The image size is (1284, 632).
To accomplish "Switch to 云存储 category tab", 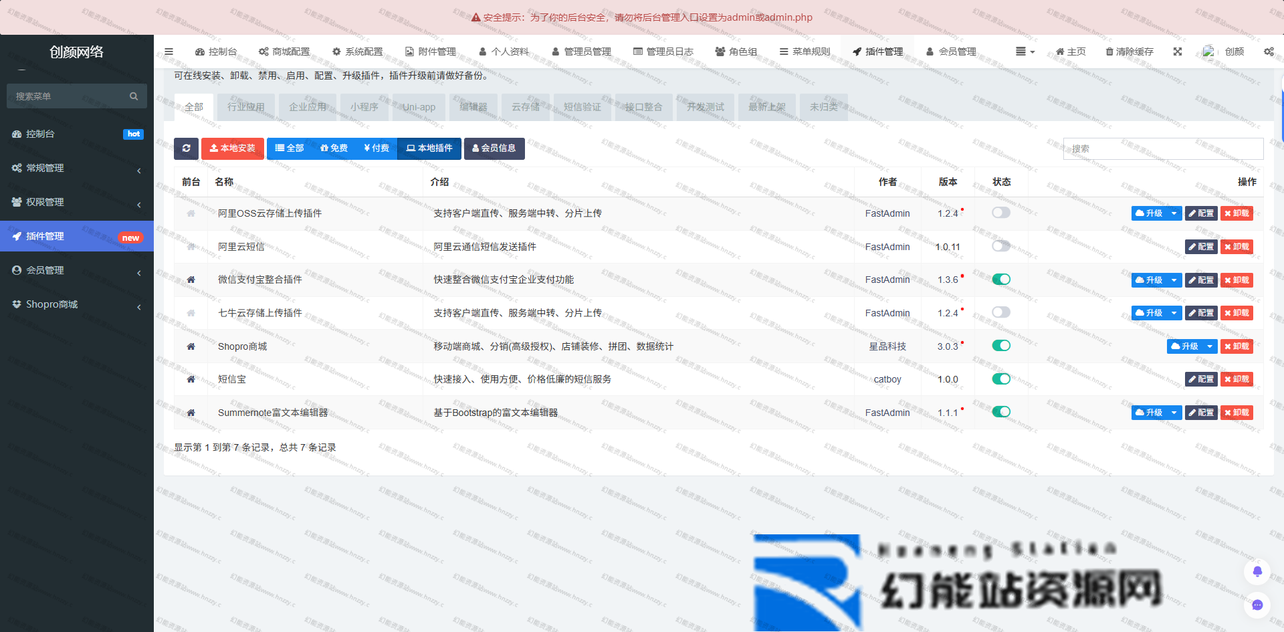I will pos(526,107).
